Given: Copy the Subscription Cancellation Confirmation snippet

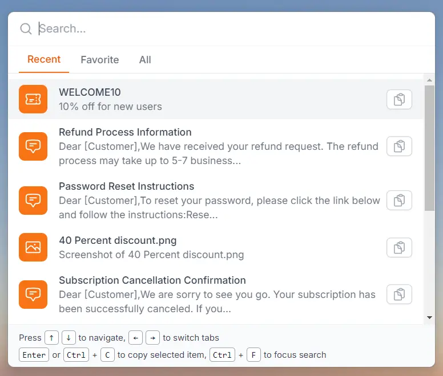Looking at the screenshot, I should tap(399, 295).
